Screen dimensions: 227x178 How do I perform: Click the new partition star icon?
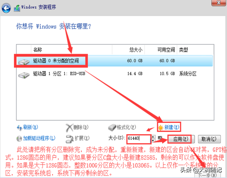click(x=161, y=128)
